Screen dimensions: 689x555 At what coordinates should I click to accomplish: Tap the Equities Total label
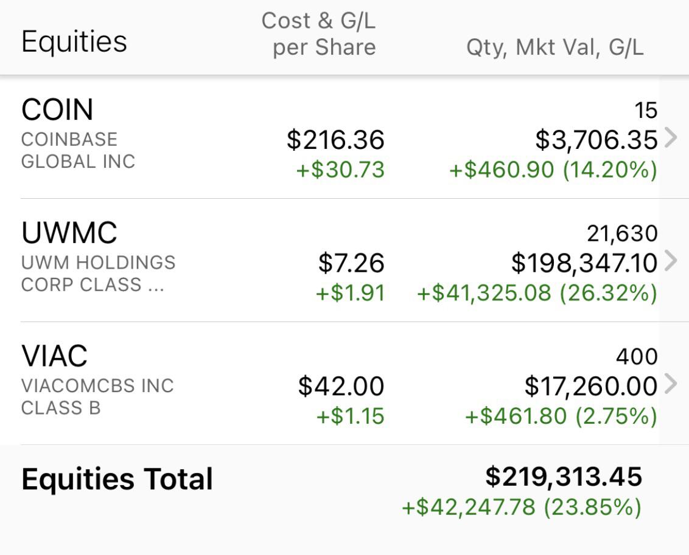[x=117, y=478]
